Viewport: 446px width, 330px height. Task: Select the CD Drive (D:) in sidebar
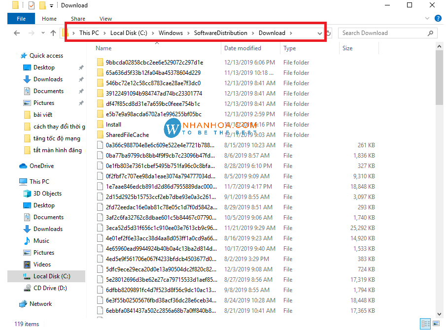tap(50, 288)
